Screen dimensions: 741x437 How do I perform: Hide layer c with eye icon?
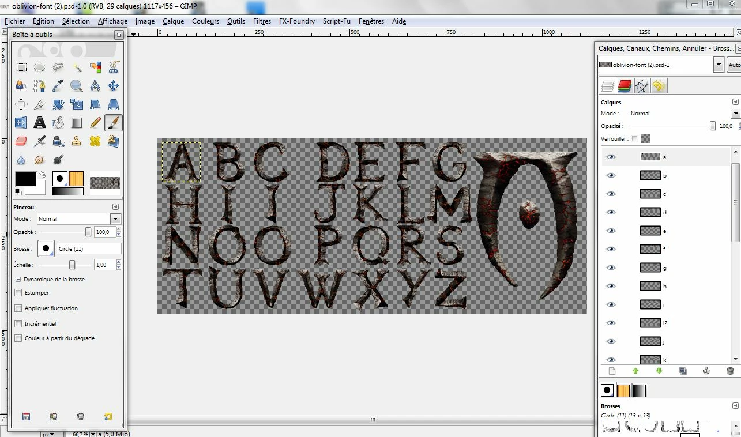pyautogui.click(x=611, y=194)
